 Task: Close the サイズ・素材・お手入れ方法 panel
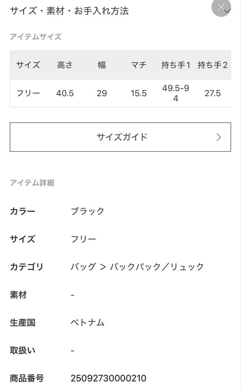tap(221, 6)
